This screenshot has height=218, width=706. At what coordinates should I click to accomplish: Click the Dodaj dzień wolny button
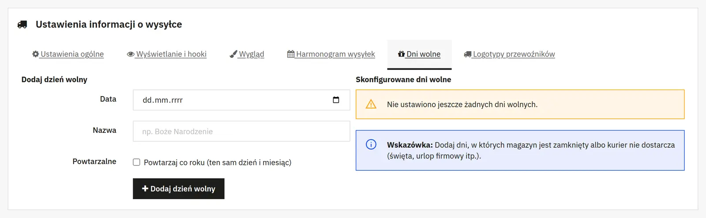(179, 189)
